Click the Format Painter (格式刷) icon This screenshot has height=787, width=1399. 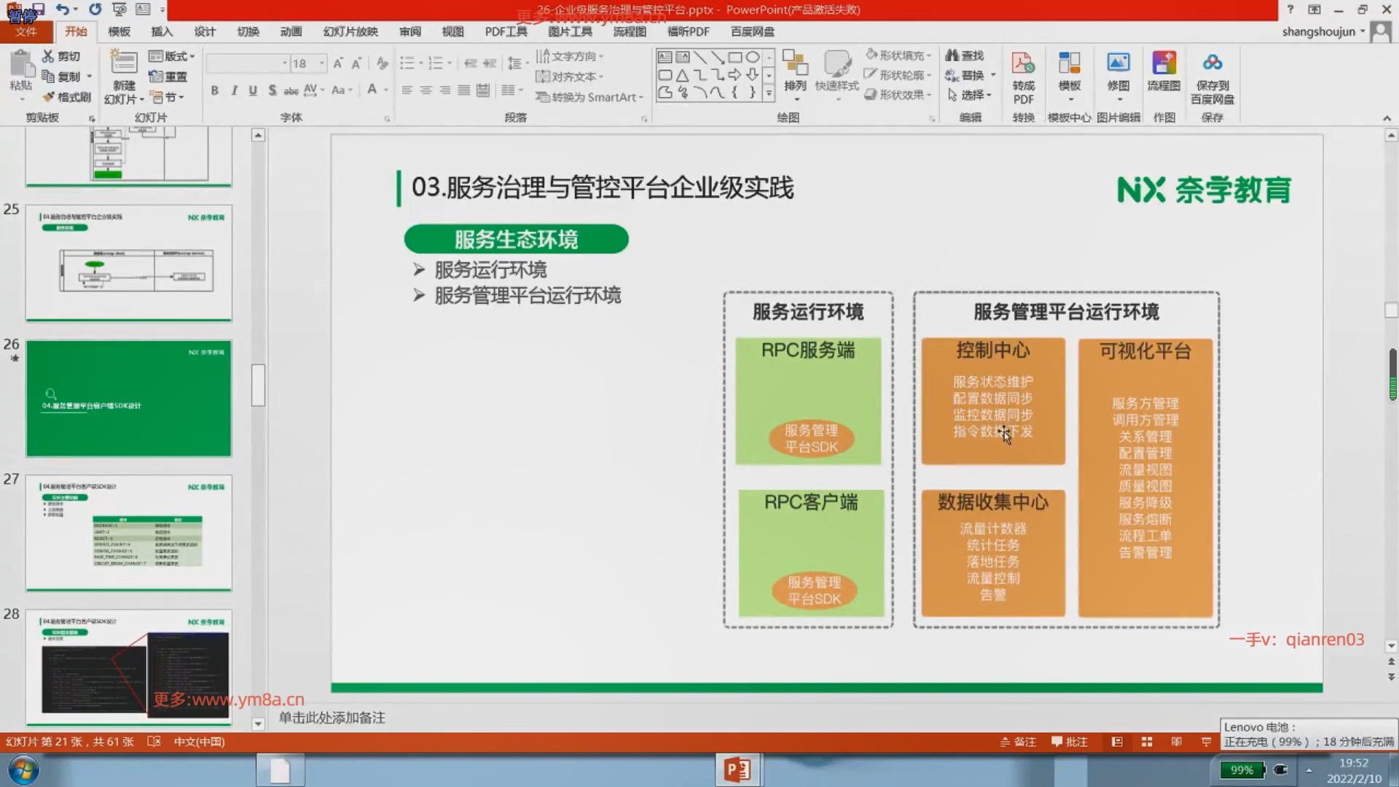tap(50, 97)
